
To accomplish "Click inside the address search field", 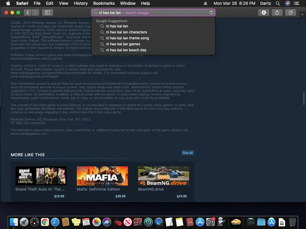I will [x=153, y=13].
